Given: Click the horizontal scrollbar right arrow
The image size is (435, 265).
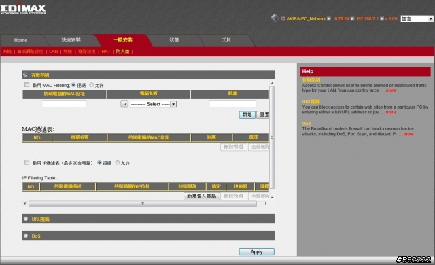Looking at the screenshot, I should point(266,204).
